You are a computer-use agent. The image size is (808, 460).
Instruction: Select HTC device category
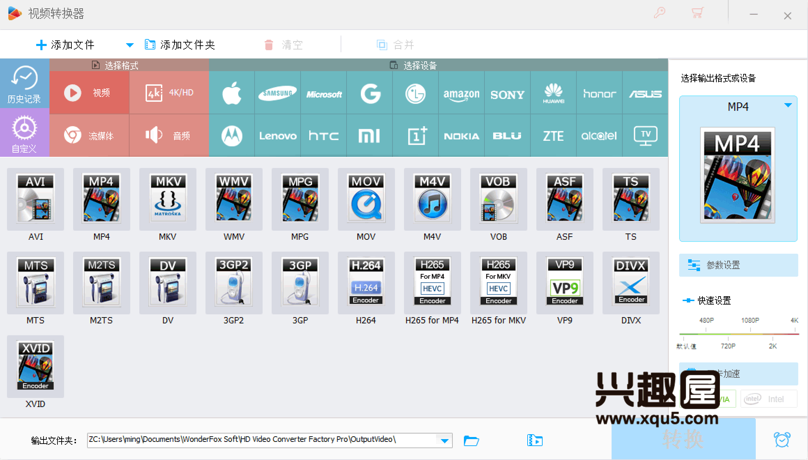point(324,136)
